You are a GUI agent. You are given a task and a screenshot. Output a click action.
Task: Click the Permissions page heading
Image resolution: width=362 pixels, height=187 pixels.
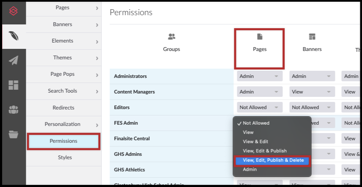click(x=131, y=12)
